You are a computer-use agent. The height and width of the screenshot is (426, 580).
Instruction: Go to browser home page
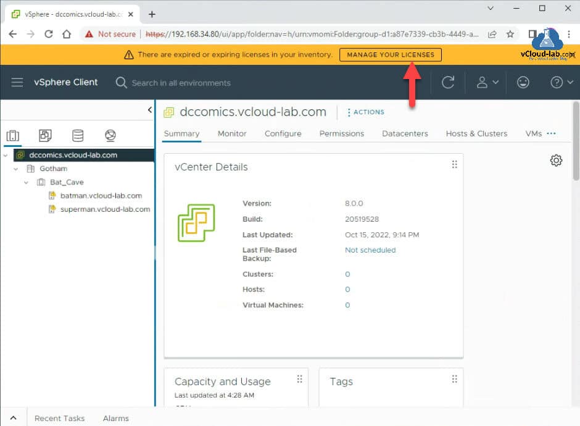click(x=67, y=34)
